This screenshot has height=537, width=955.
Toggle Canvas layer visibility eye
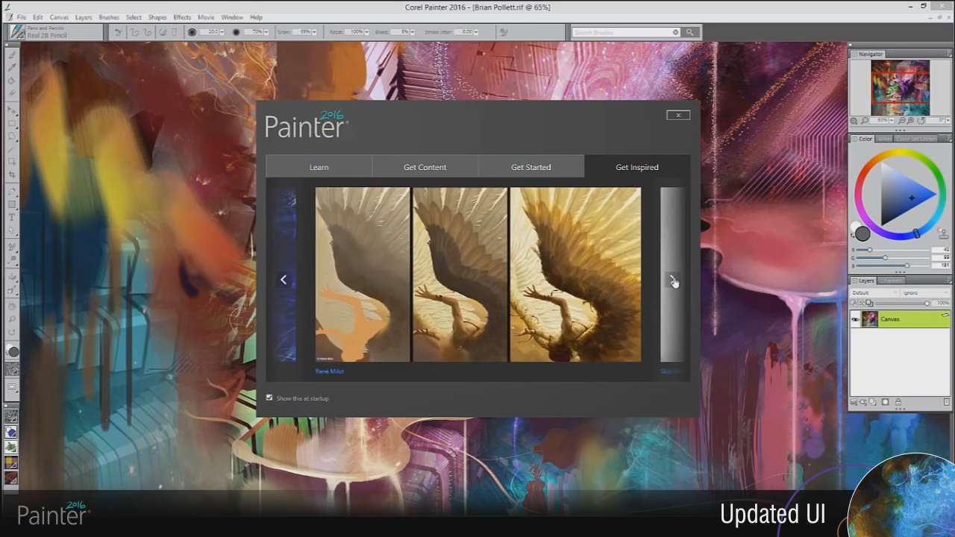(855, 319)
